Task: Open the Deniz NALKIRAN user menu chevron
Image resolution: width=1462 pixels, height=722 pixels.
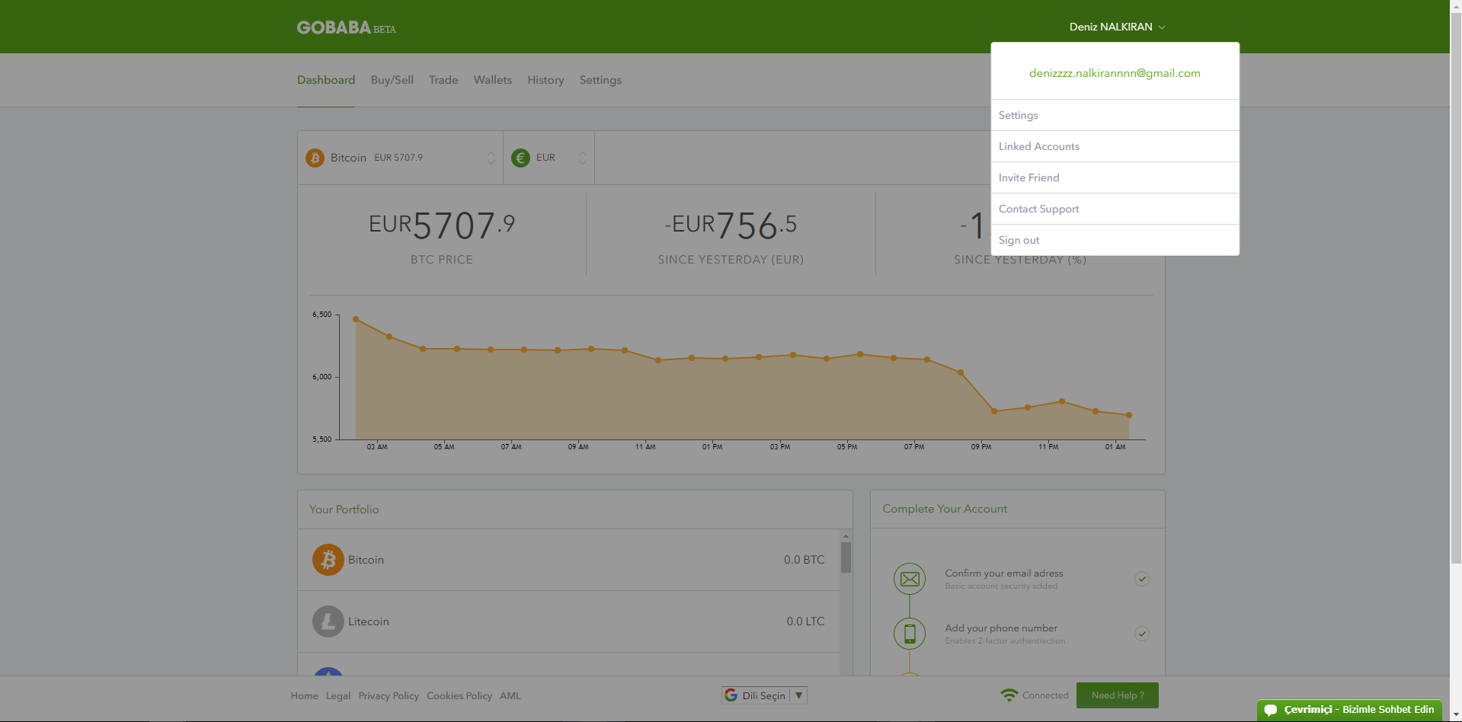Action: (1162, 27)
